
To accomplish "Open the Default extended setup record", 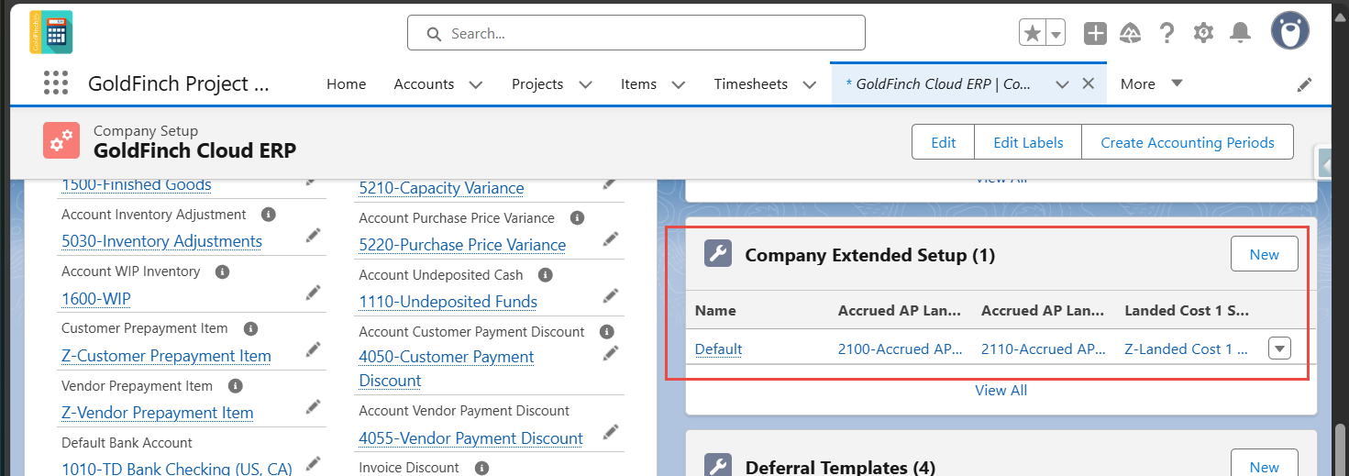I will tap(718, 349).
